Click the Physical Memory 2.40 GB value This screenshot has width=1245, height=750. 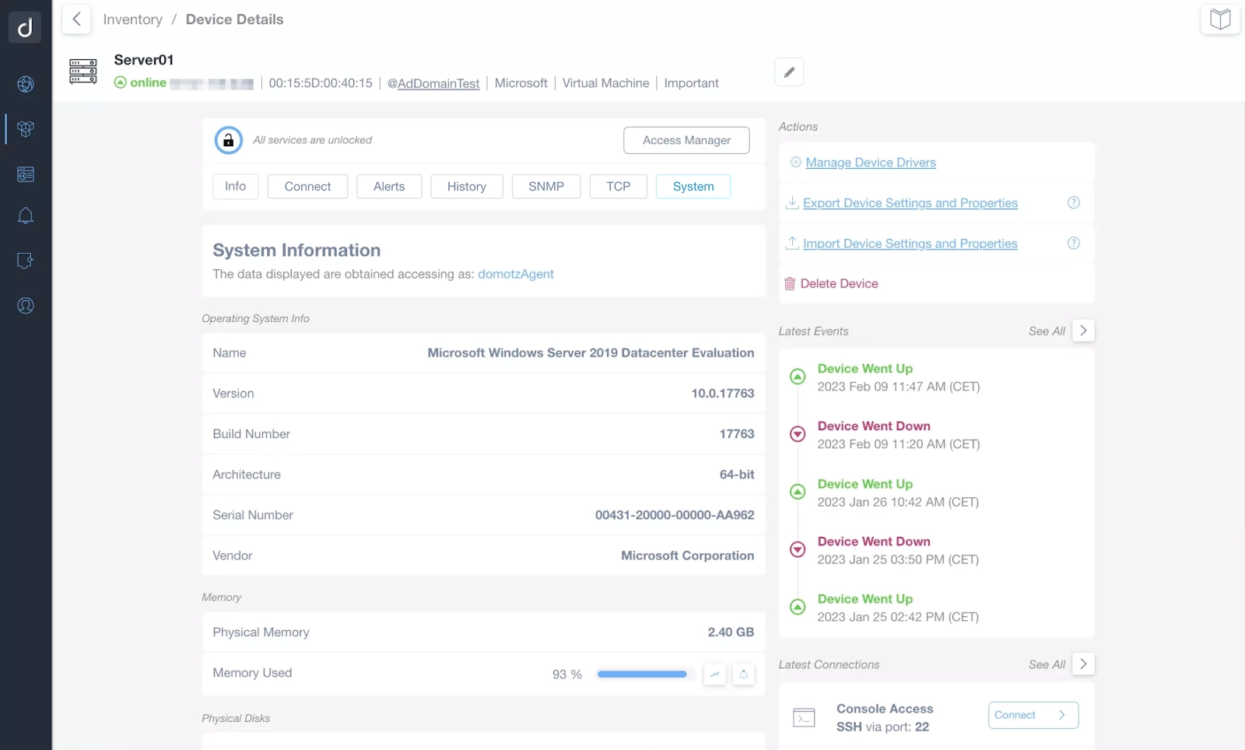tap(731, 633)
